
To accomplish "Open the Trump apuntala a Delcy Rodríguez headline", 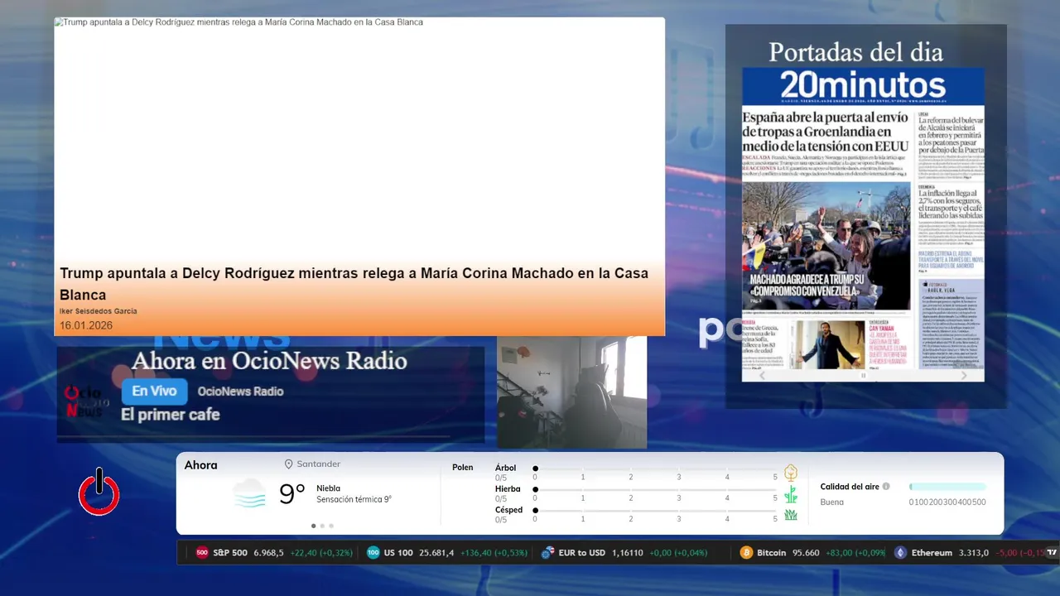I will click(354, 284).
